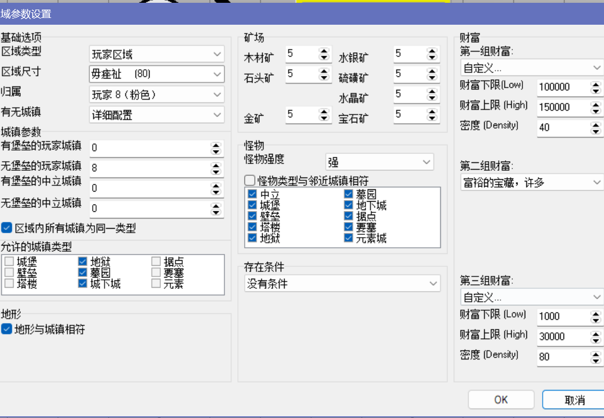Toggle 地形与城镇相符 checkbox
The image size is (604, 418).
[x=7, y=329]
